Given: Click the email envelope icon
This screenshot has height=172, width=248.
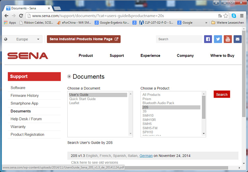Looking at the screenshot, I should coord(237,39).
